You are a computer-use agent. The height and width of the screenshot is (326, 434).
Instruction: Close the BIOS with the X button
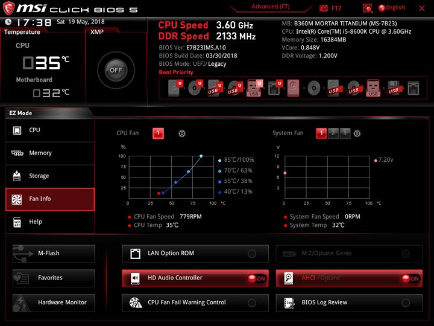point(422,8)
